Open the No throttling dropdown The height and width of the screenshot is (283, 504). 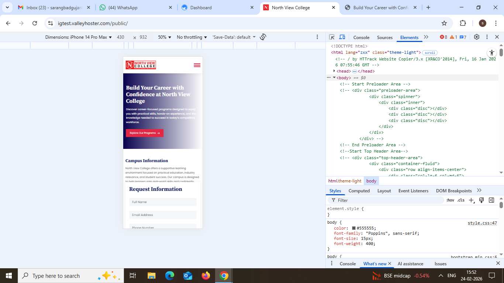coord(192,37)
